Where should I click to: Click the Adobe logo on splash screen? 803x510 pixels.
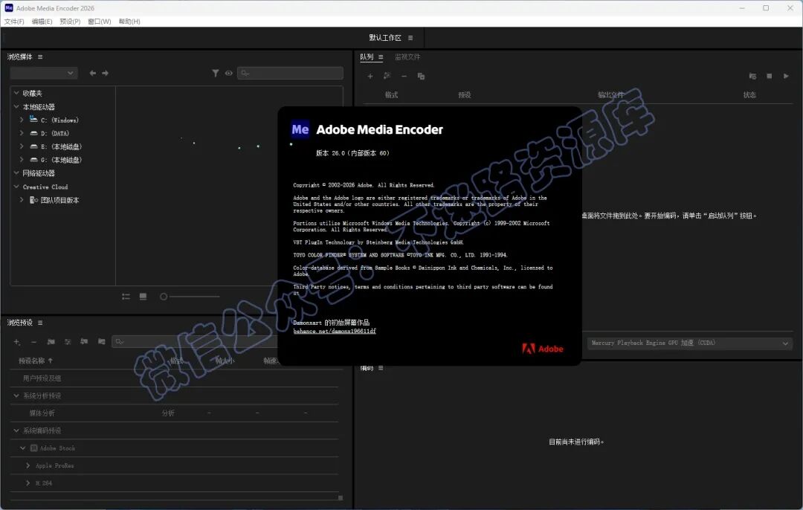(542, 349)
